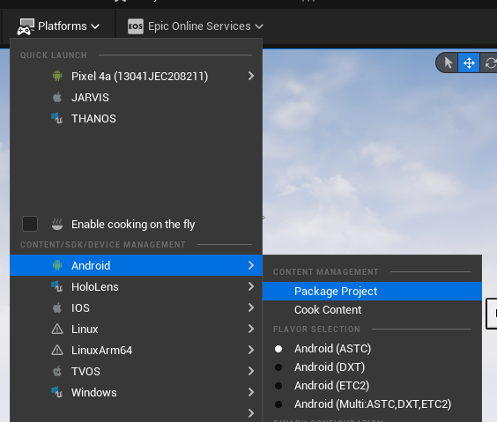Click the Android icon beside Pixel 4a
This screenshot has width=497, height=422.
57,76
